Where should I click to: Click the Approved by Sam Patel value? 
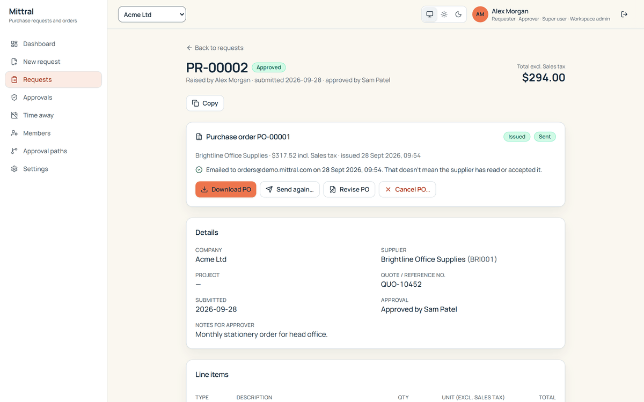point(419,309)
